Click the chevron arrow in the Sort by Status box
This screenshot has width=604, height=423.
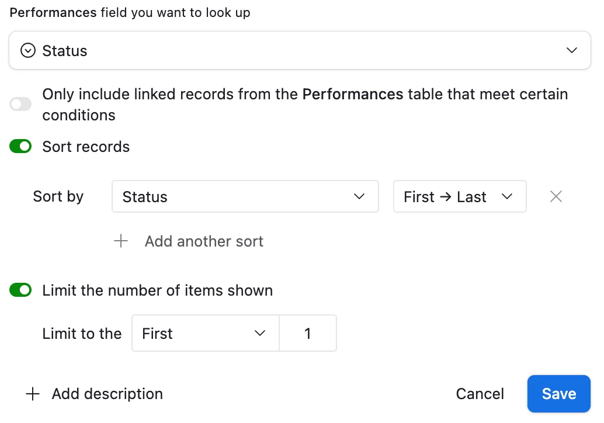(359, 197)
